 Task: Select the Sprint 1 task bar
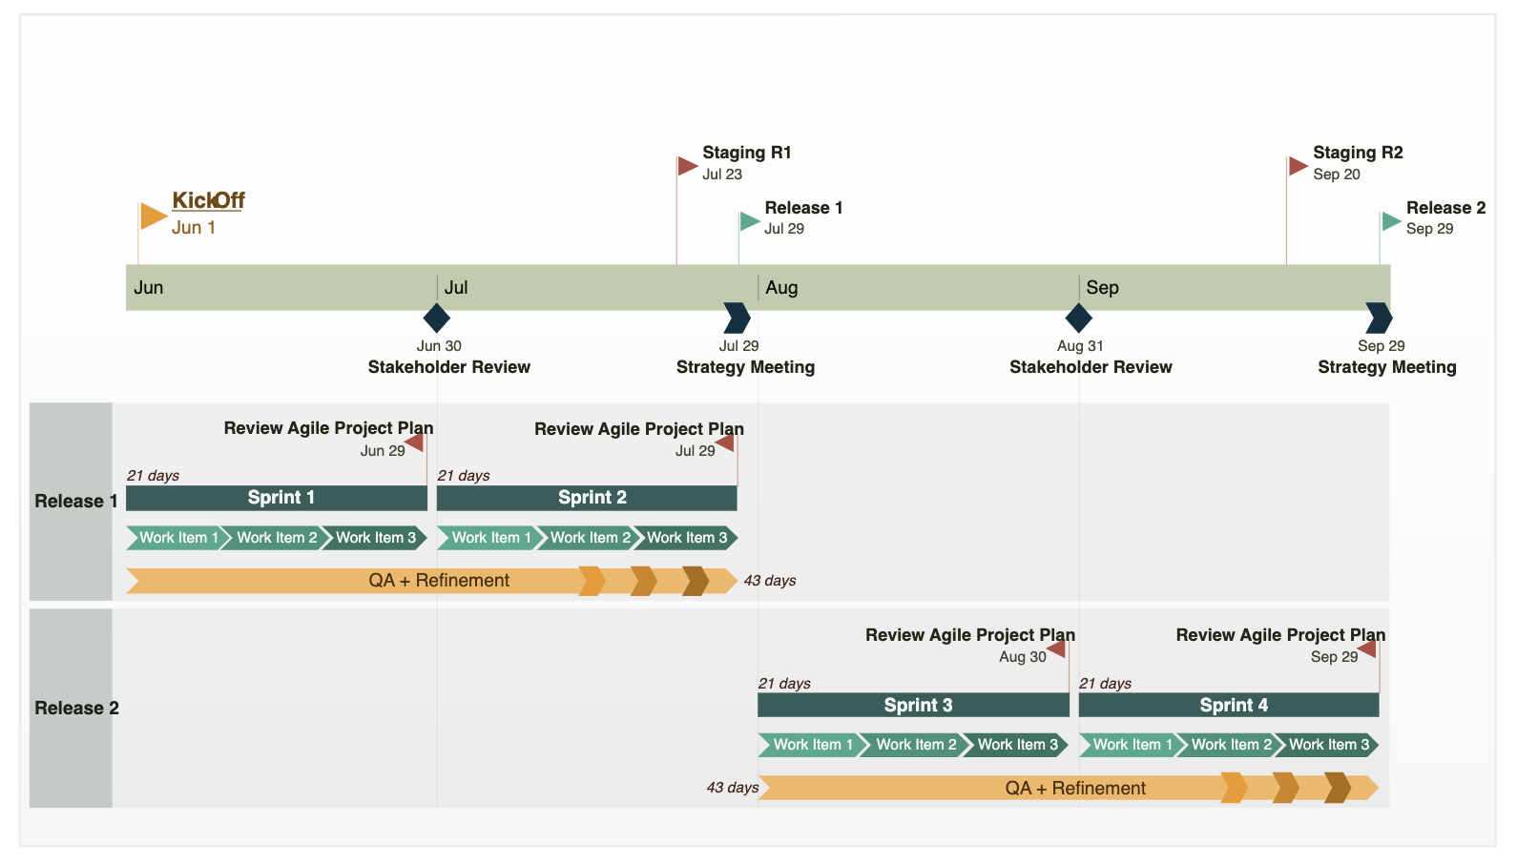[277, 498]
